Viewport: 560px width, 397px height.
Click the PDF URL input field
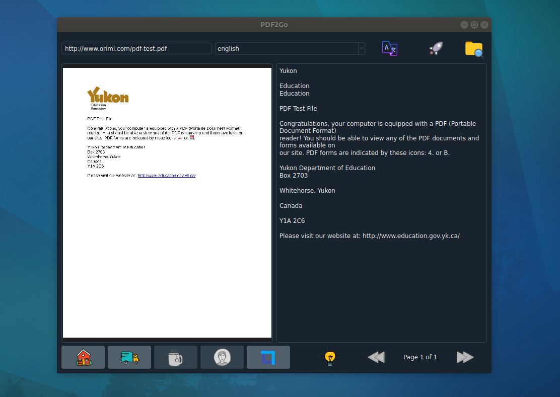[x=136, y=49]
